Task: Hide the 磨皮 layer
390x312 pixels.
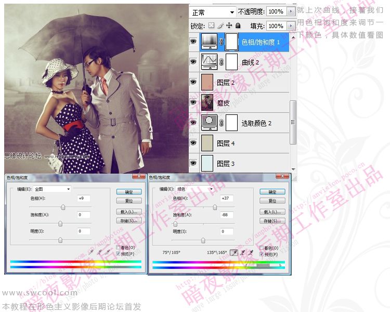Action: [193, 102]
